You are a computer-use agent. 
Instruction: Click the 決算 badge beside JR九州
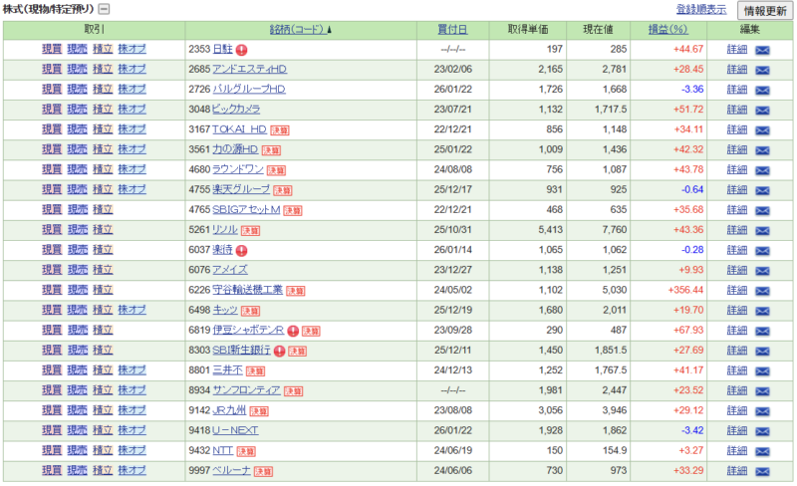pos(260,410)
